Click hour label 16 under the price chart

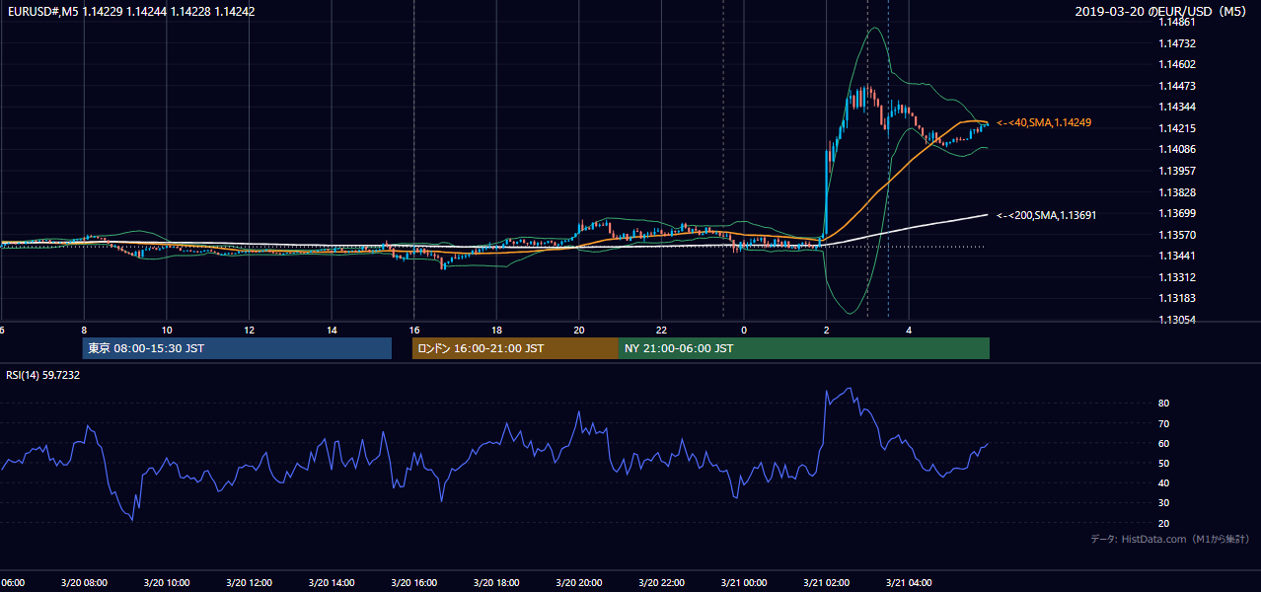point(414,330)
